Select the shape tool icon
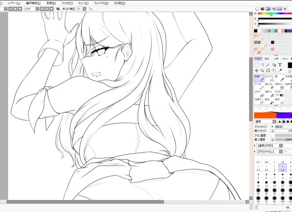The height and width of the screenshot is (212, 292). (x=274, y=65)
